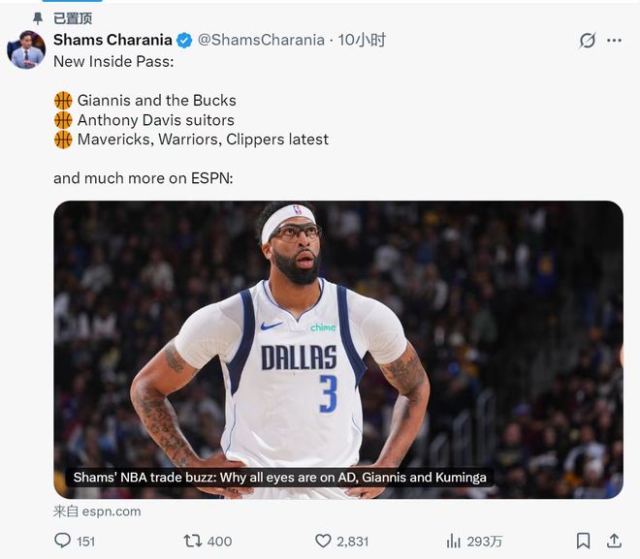Open the share icon menu

pos(613,541)
